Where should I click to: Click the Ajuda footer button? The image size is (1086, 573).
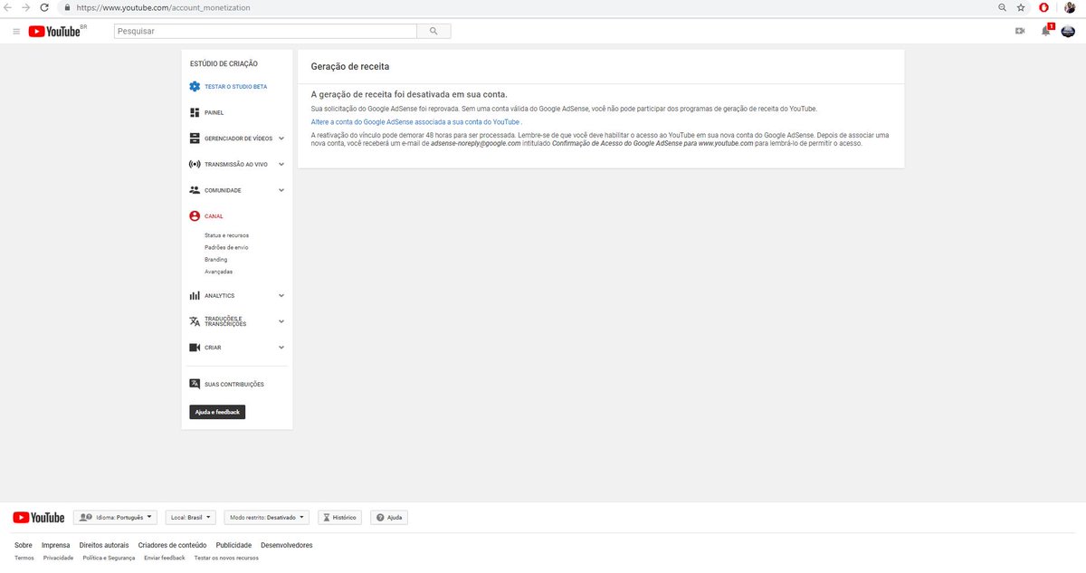click(389, 518)
